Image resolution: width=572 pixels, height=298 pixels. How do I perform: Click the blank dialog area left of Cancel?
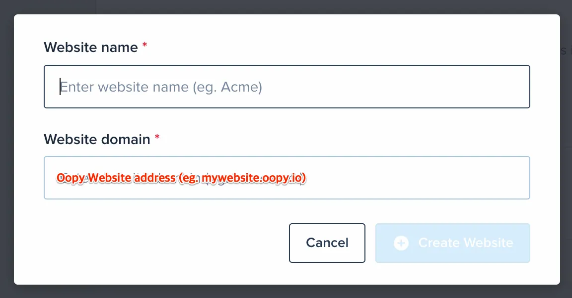[x=164, y=243]
